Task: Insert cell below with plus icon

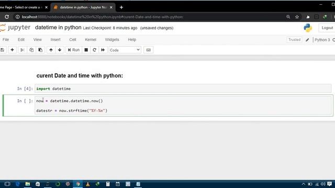Action: tap(12, 50)
